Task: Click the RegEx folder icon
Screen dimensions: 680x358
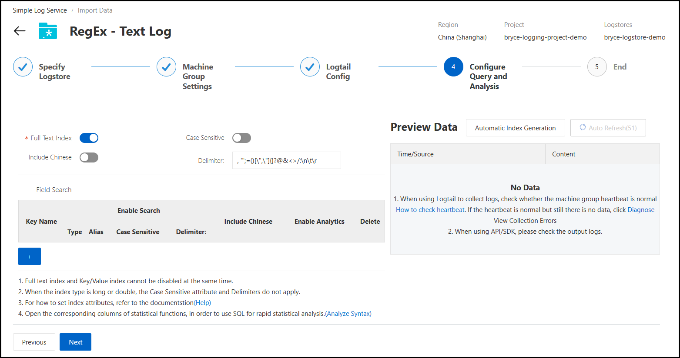Action: [x=48, y=31]
